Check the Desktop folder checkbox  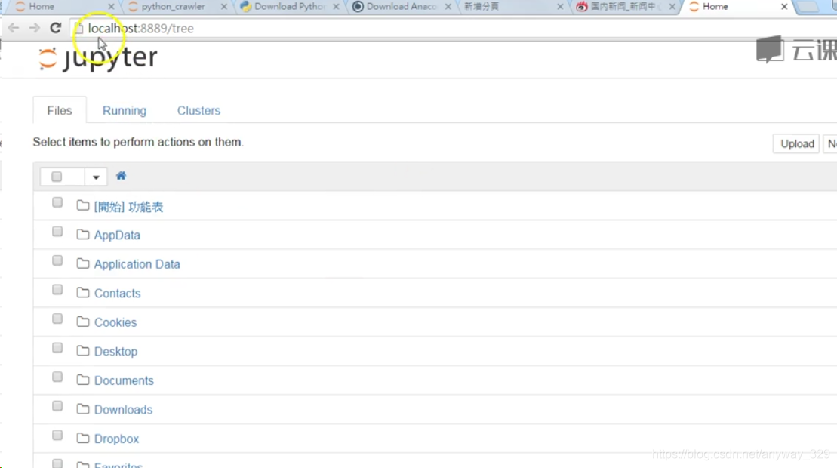[57, 348]
